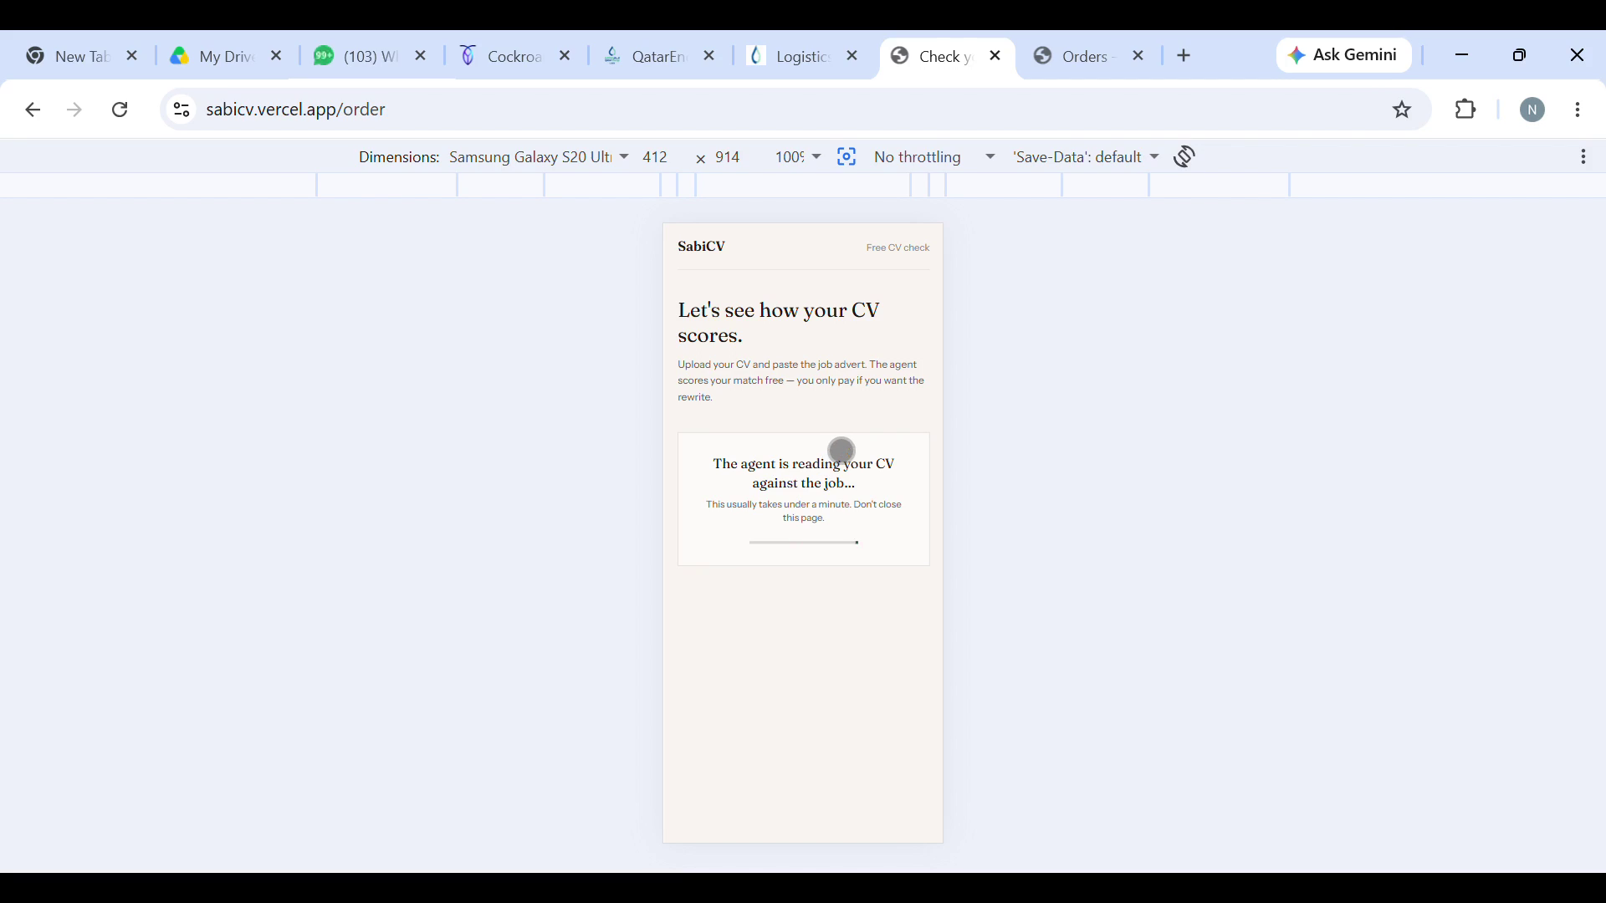Open the No throttling dropdown

coord(934,157)
